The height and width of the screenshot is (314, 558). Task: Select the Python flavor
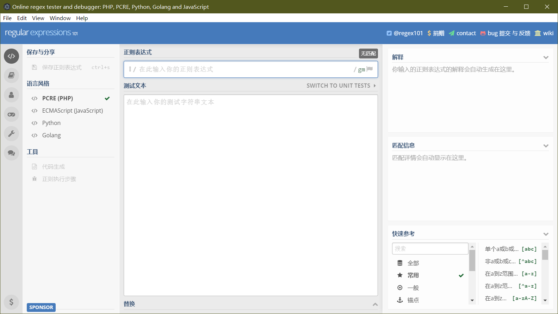coord(70,123)
